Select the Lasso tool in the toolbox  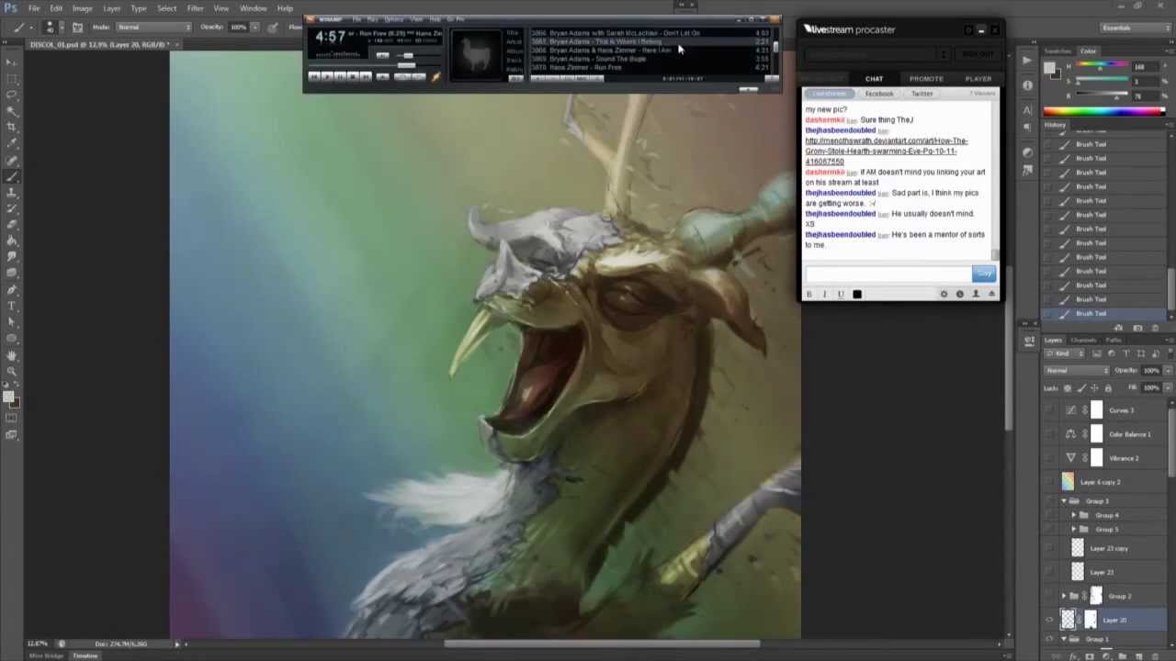pyautogui.click(x=11, y=95)
